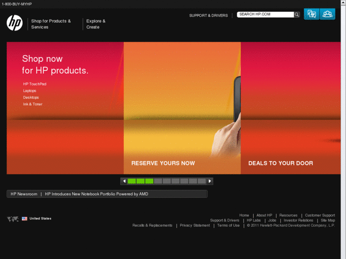This screenshot has width=346, height=259.
Task: Open Shop for Products & Services menu
Action: click(51, 24)
